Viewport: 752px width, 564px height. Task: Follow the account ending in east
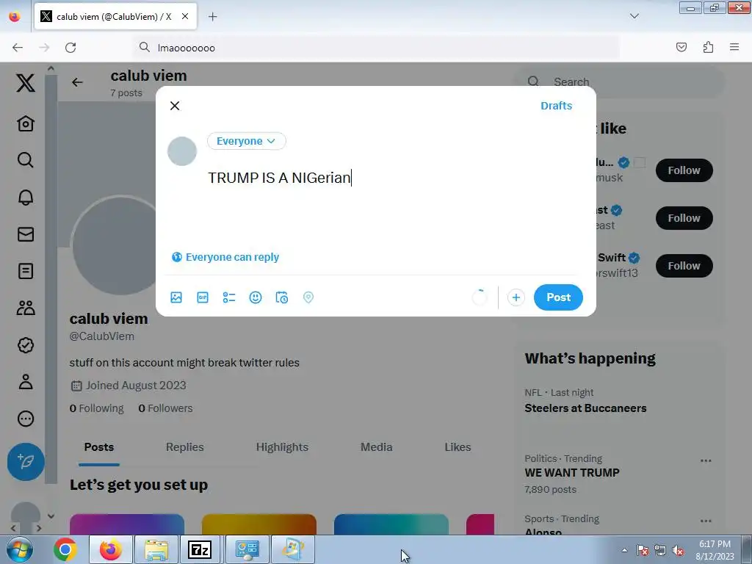(684, 218)
